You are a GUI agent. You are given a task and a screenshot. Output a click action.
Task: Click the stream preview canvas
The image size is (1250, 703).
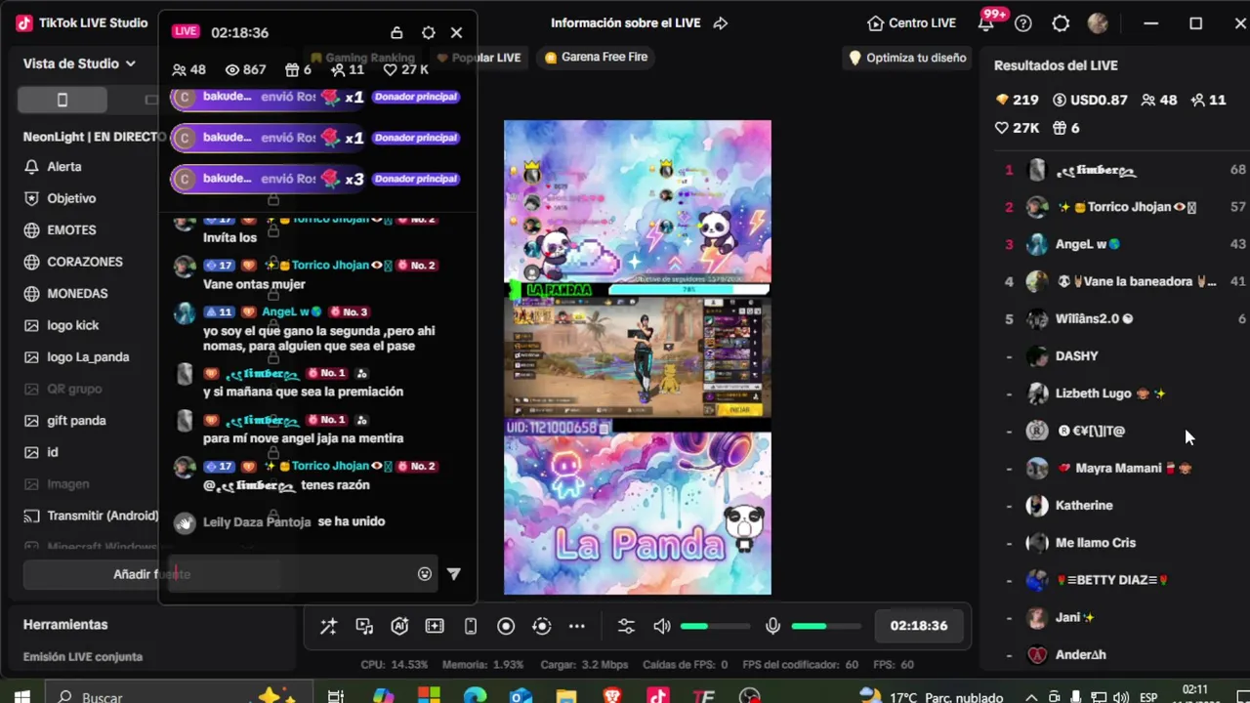click(637, 357)
